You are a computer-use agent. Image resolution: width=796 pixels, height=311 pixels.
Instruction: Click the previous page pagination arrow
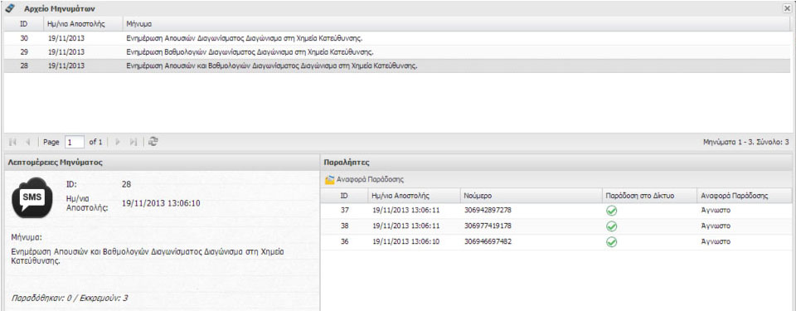tap(28, 143)
